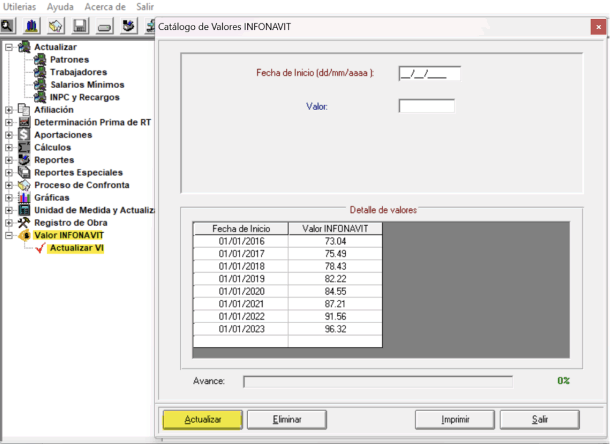610x444 pixels.
Task: Expand the Cálculos tree node
Action: [8, 148]
